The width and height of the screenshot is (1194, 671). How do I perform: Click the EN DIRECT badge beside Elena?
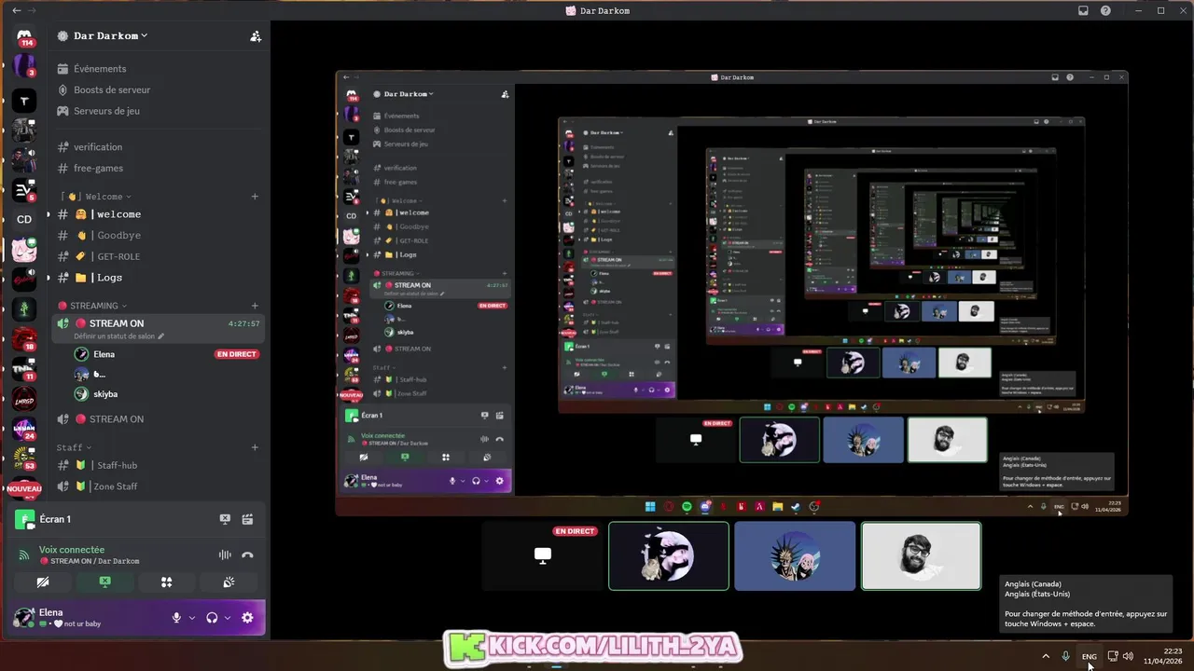[237, 354]
